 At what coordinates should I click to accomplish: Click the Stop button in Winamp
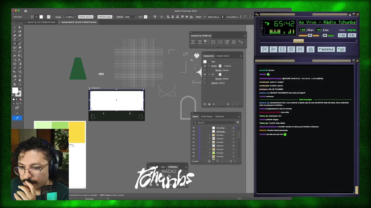pyautogui.click(x=291, y=49)
